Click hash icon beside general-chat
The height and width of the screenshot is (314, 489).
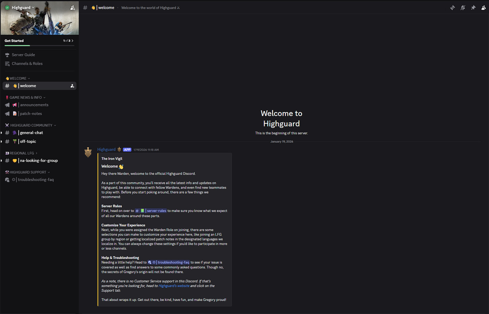7,133
